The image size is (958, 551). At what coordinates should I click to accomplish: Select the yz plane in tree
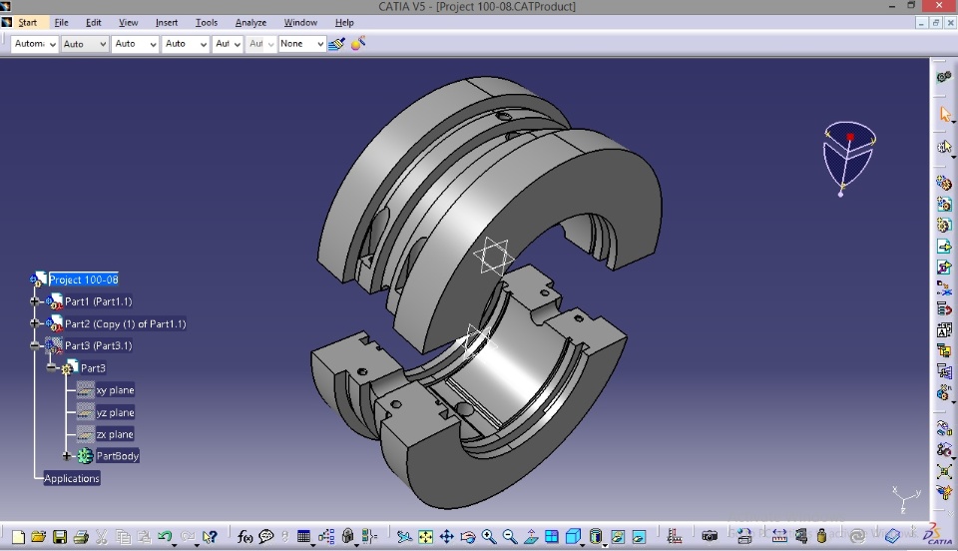click(115, 412)
